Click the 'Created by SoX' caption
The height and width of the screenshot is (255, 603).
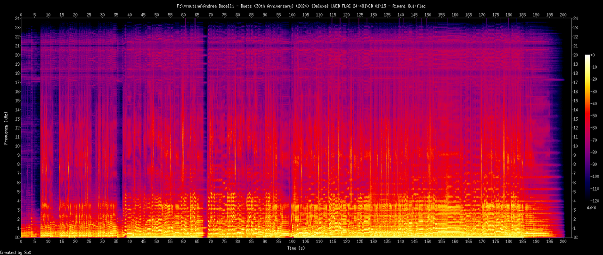click(16, 252)
